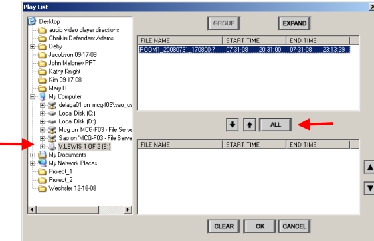The image size is (374, 241).
Task: Click the delaga01 network drive icon
Action: click(x=52, y=105)
